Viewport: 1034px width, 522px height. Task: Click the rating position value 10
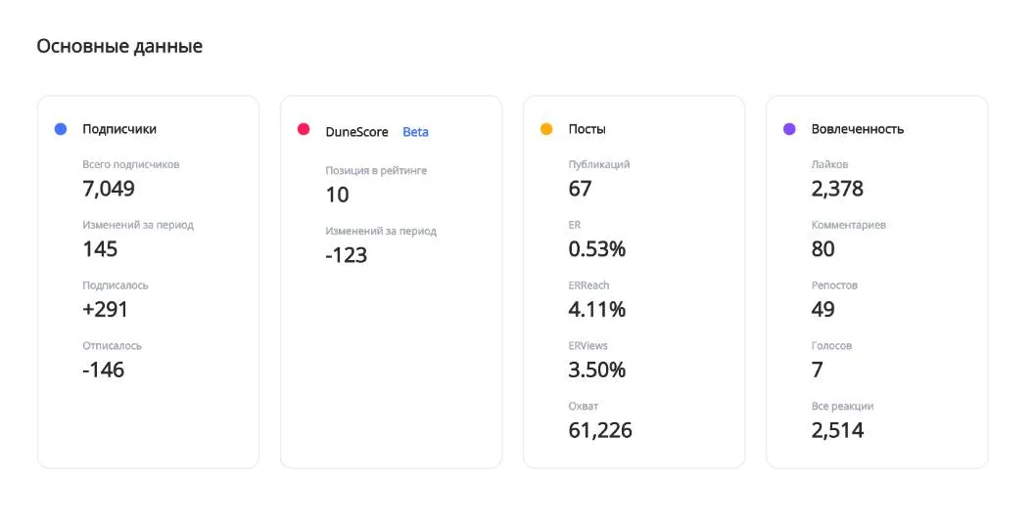[337, 195]
